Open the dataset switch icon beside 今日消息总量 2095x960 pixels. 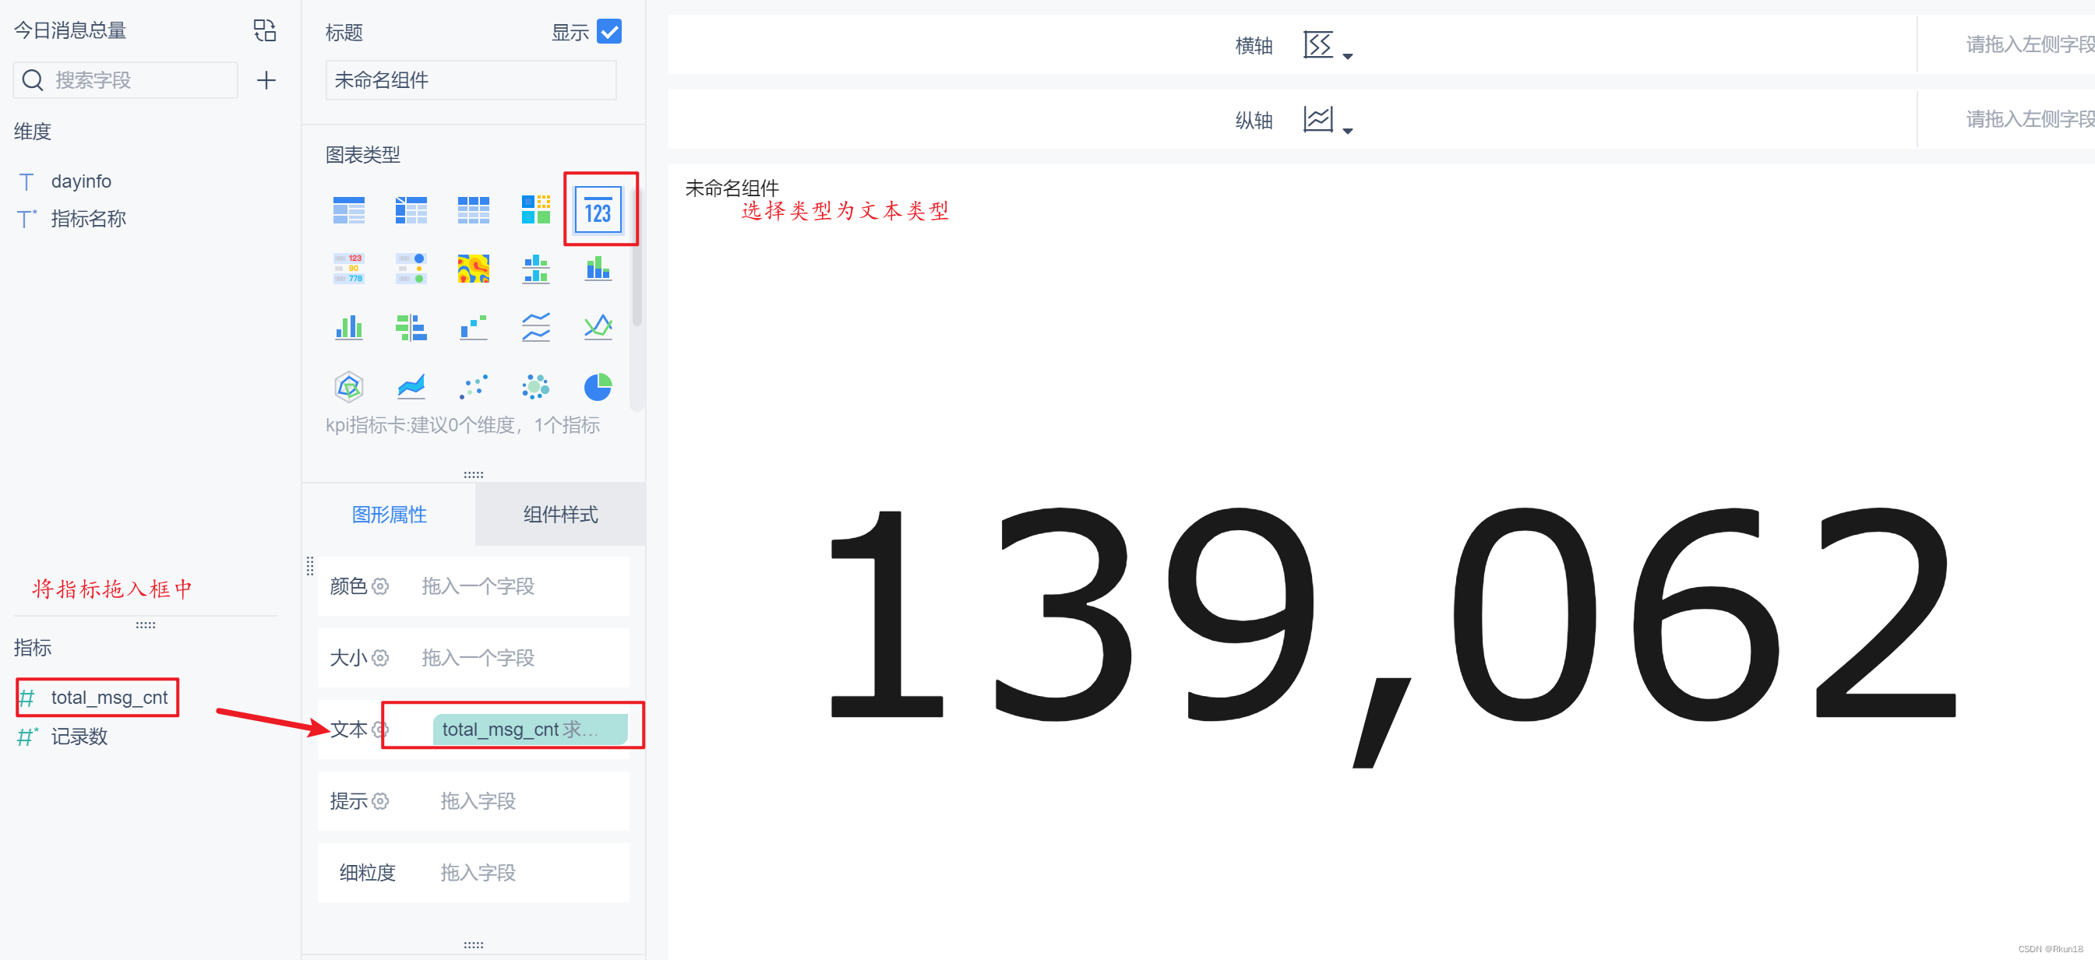264,31
